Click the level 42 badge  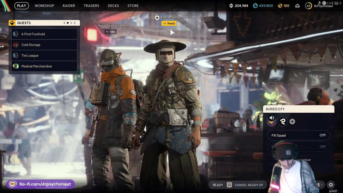308,6
